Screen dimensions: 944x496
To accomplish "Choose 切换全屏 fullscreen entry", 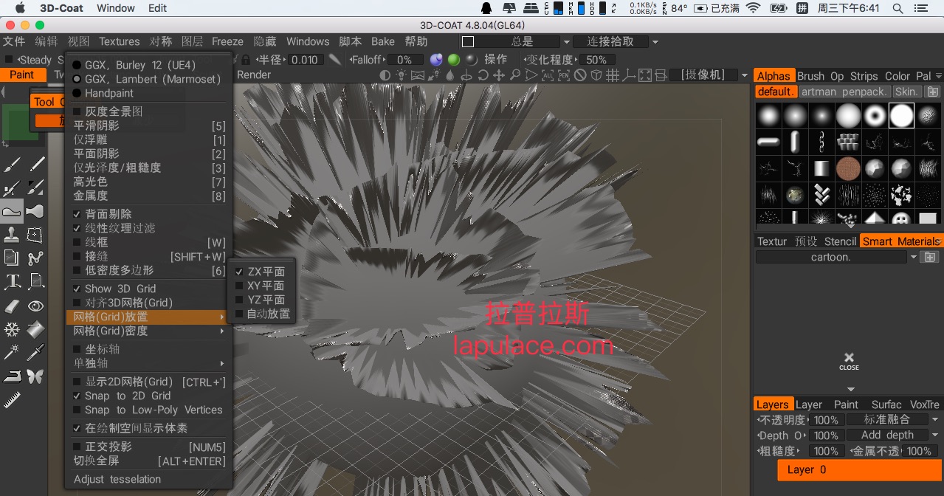I will point(149,461).
